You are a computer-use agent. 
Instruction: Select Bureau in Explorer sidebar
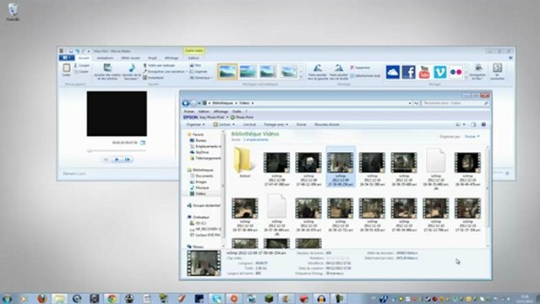coord(199,140)
